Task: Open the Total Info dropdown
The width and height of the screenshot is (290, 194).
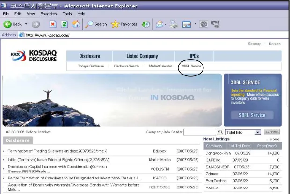Action: pos(243,132)
